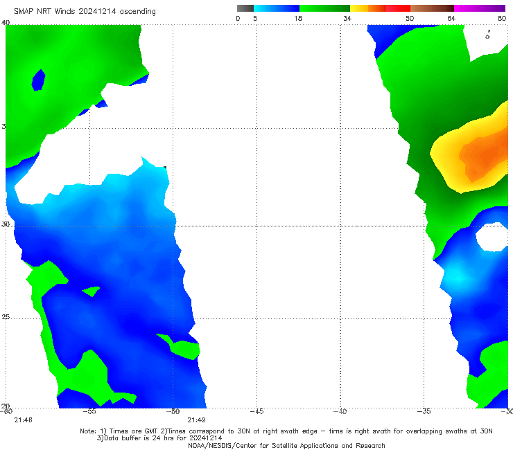Screen dimensions: 513x450
Task: Select the green segment of the color bar
Action: coord(324,8)
